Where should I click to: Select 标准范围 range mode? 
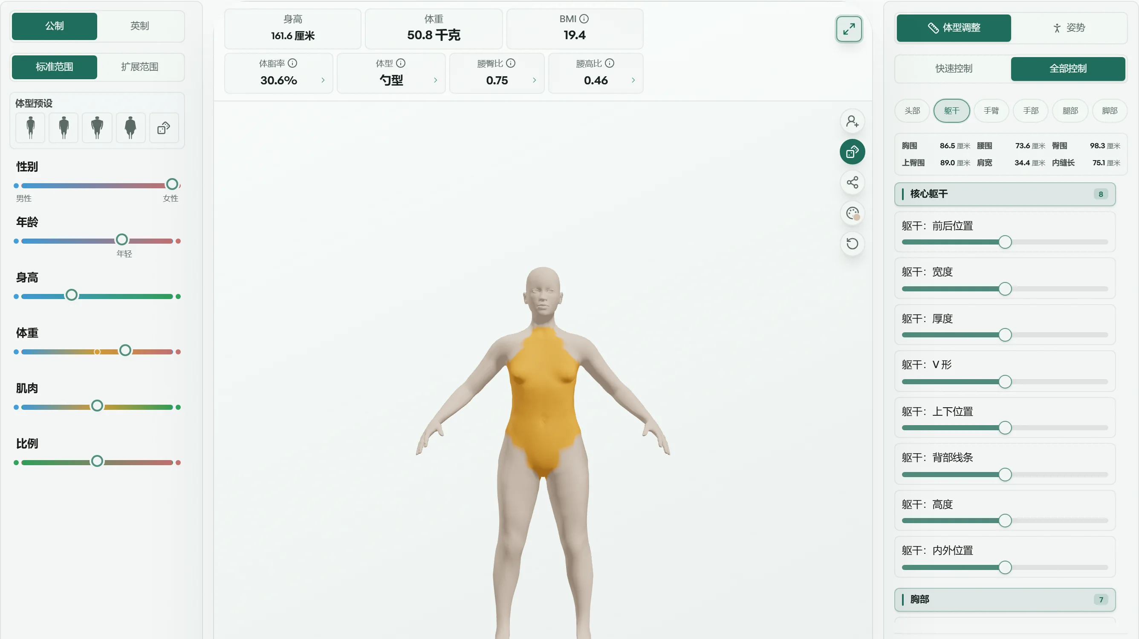tap(55, 67)
